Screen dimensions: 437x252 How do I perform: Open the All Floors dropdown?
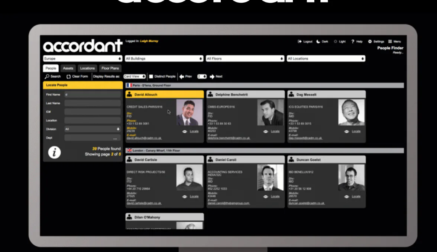click(245, 59)
